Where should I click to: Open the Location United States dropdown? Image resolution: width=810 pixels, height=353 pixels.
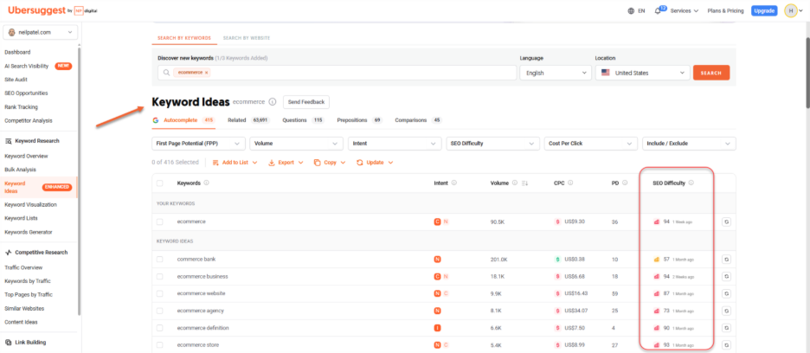coord(642,73)
